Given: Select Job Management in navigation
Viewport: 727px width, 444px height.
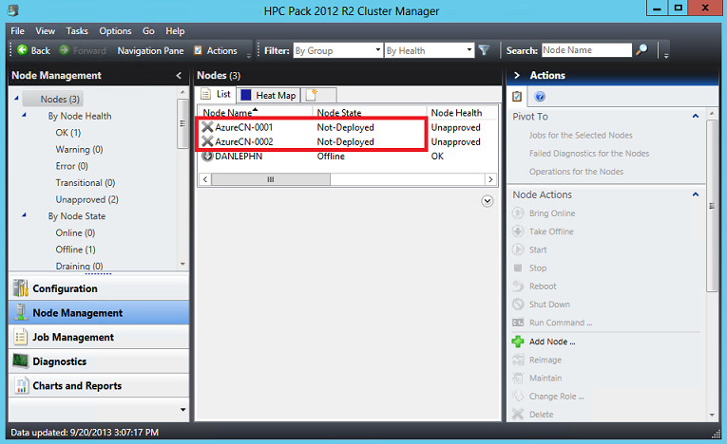Looking at the screenshot, I should pos(72,337).
